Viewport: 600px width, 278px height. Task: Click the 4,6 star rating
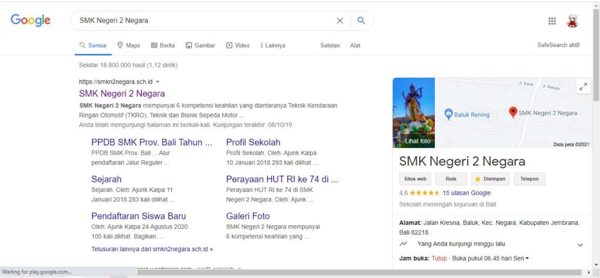tap(420, 193)
